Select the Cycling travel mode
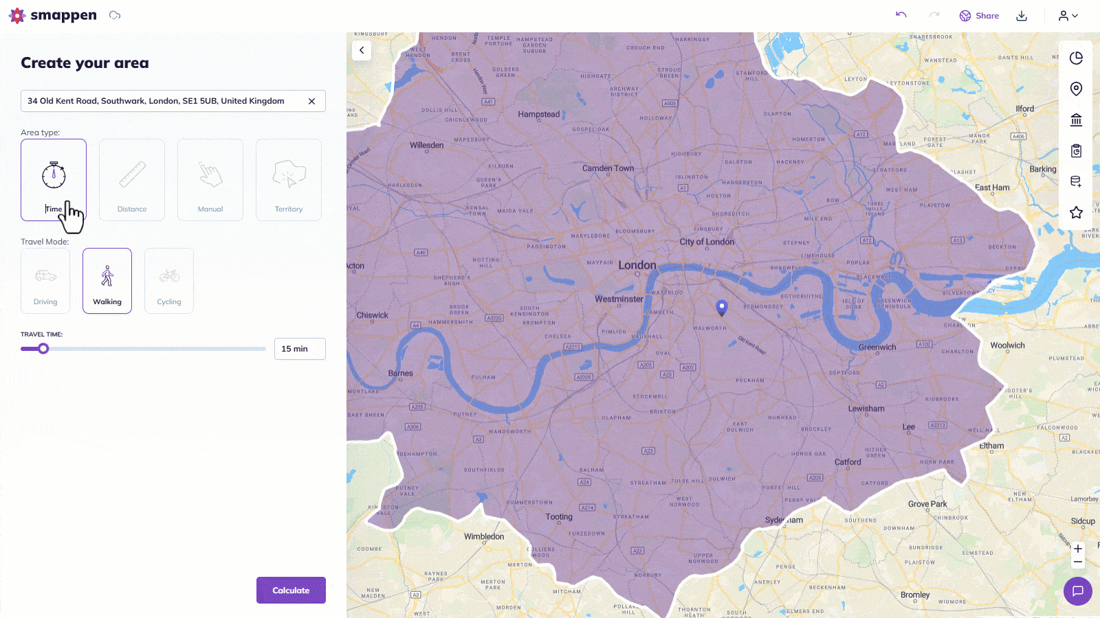The image size is (1100, 618). coord(169,281)
